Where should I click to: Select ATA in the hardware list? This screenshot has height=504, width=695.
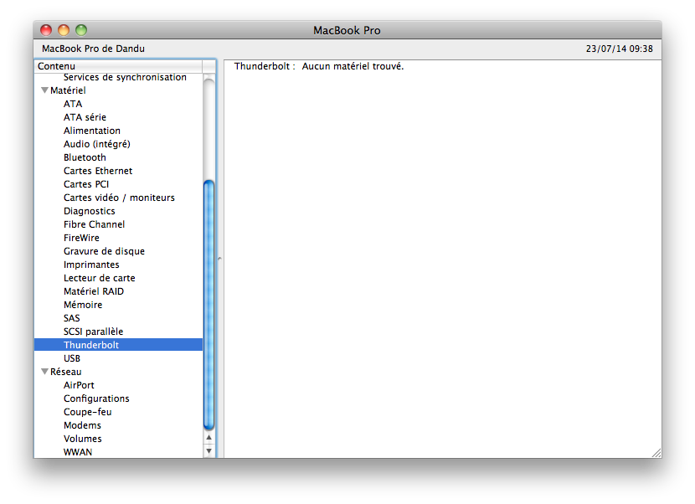(x=73, y=104)
